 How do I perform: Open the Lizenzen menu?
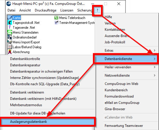67,10
